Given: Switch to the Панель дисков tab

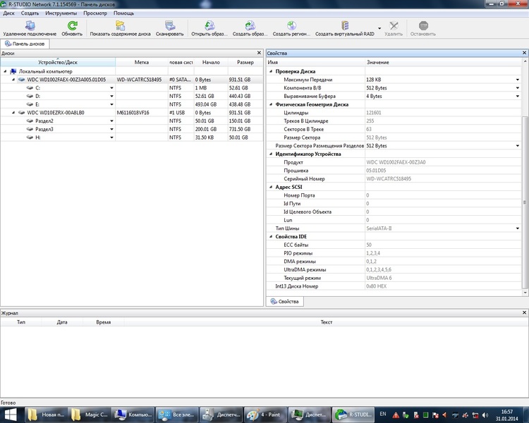Looking at the screenshot, I should click(25, 44).
